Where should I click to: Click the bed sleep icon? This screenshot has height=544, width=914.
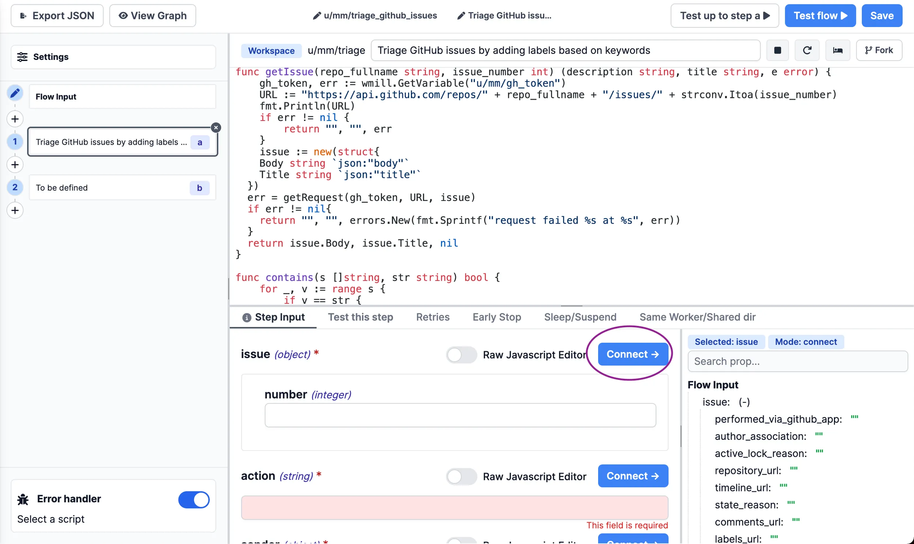(x=837, y=50)
